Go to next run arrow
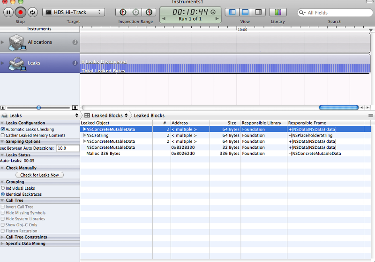375x262 pixels. (217, 19)
